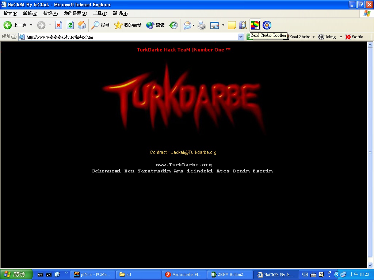This screenshot has height=280, width=374.
Task: Open the Back button history dropdown arrow
Action: pos(31,25)
